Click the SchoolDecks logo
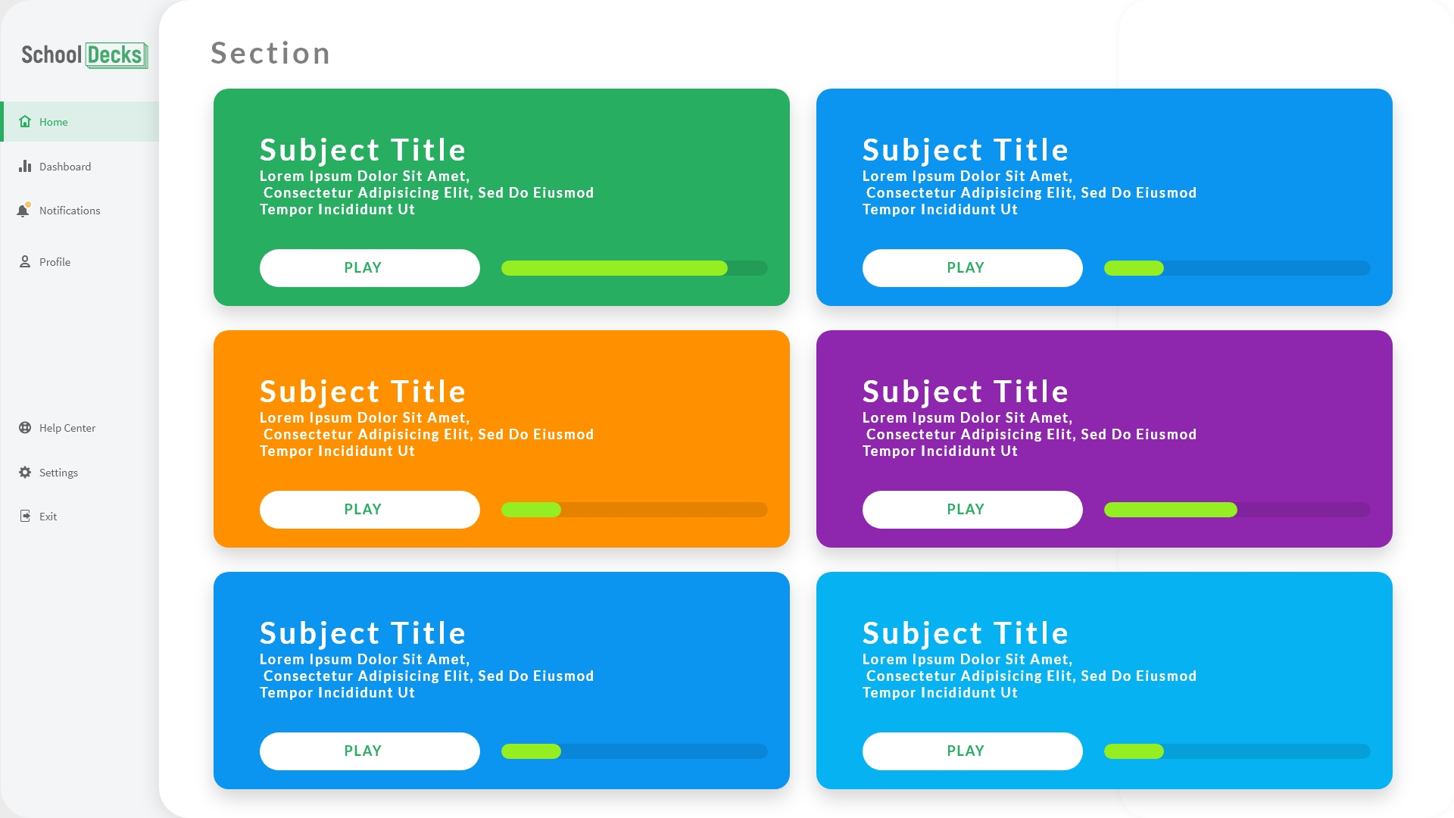 coord(82,55)
